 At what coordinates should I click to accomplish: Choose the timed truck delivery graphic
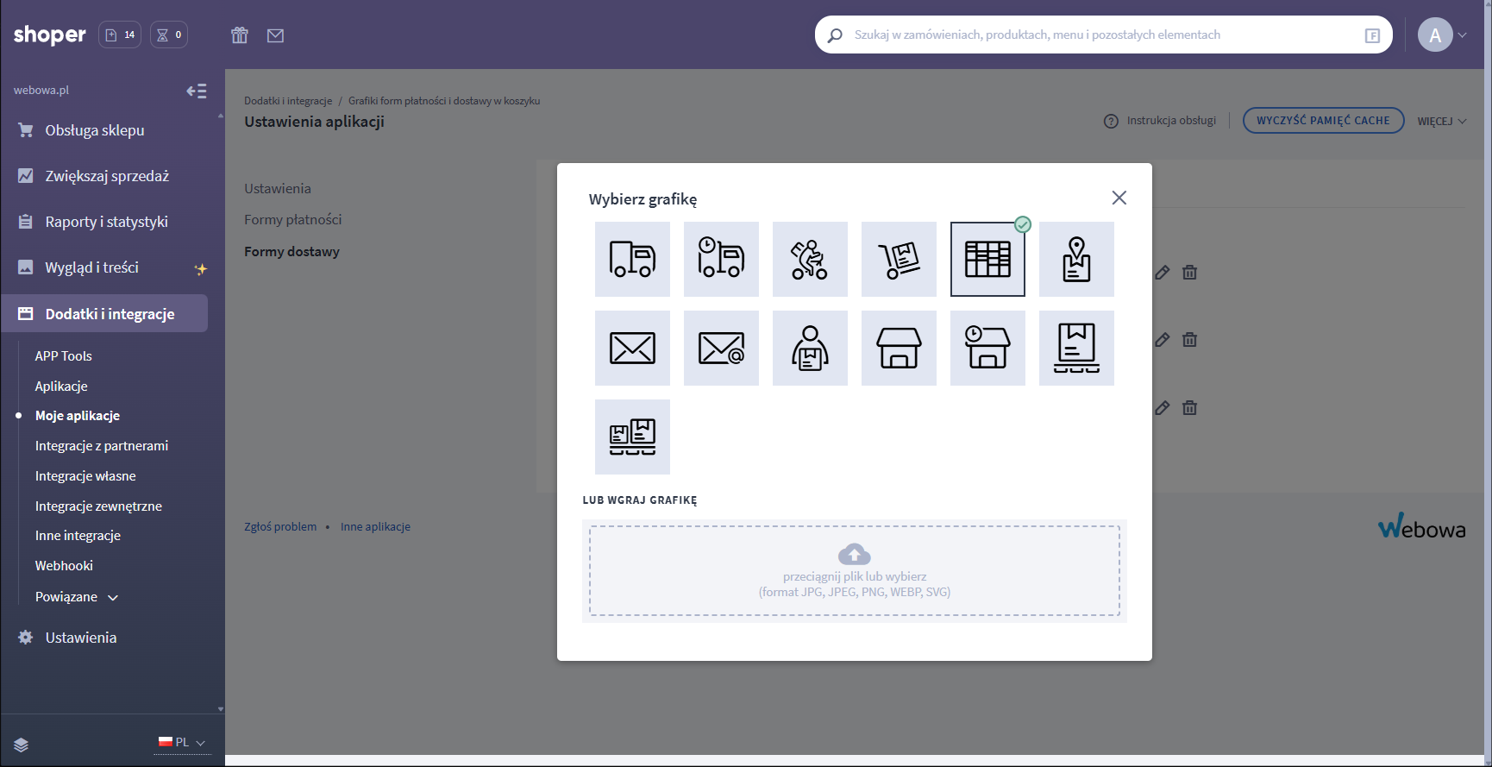tap(721, 259)
